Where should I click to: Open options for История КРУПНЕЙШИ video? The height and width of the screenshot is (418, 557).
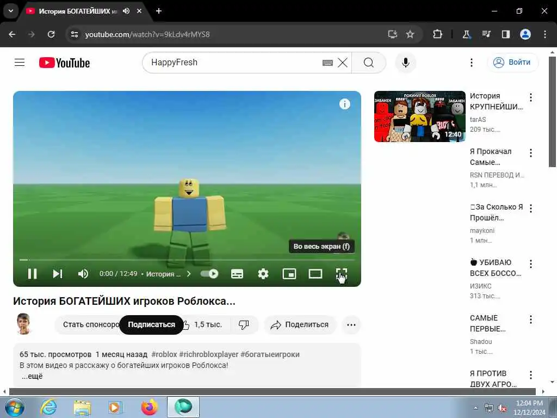tap(530, 97)
